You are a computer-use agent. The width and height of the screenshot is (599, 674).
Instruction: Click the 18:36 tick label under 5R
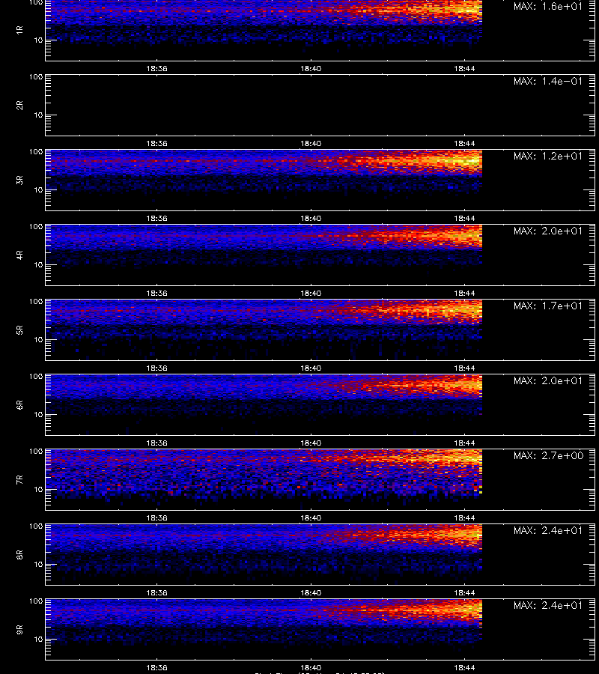pyautogui.click(x=156, y=368)
